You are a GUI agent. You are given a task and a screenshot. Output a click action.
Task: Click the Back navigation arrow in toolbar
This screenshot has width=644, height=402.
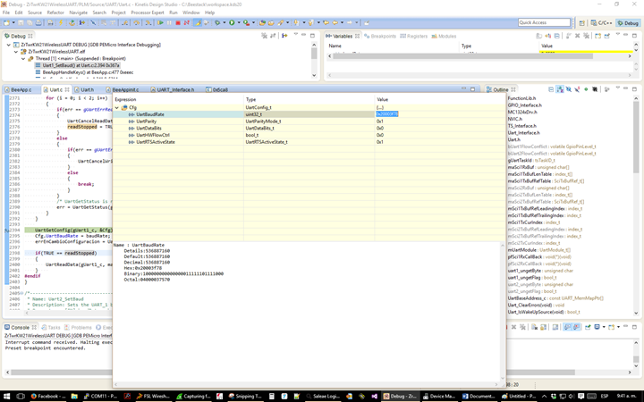click(335, 23)
